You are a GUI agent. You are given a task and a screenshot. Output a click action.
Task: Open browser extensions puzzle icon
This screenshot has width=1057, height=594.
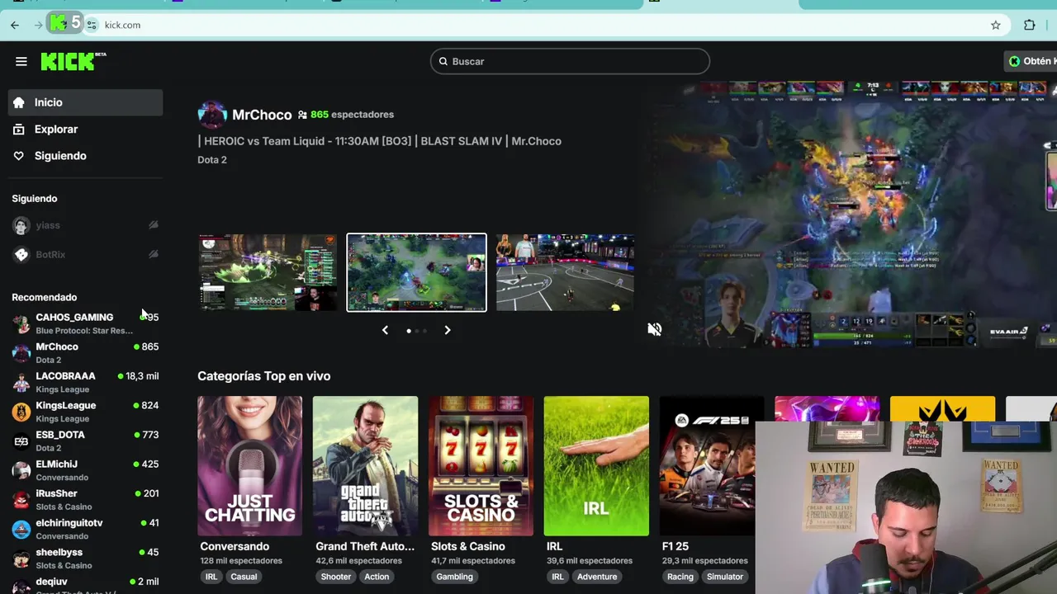tap(1030, 25)
